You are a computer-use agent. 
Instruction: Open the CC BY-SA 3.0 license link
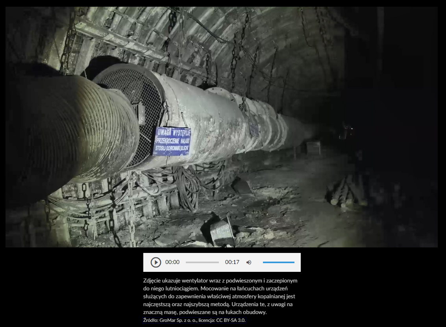coord(231,320)
